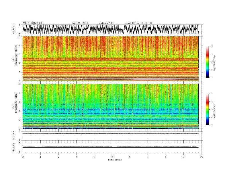Click the log(PSD) label beside ch.1 colorbar
This screenshot has width=227, height=176.
214,63
